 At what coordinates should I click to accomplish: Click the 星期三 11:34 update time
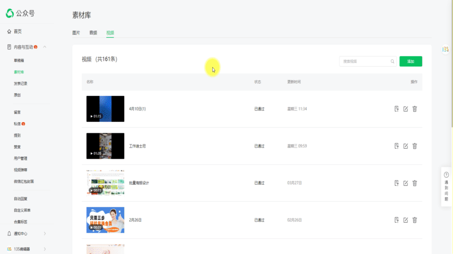pyautogui.click(x=297, y=108)
